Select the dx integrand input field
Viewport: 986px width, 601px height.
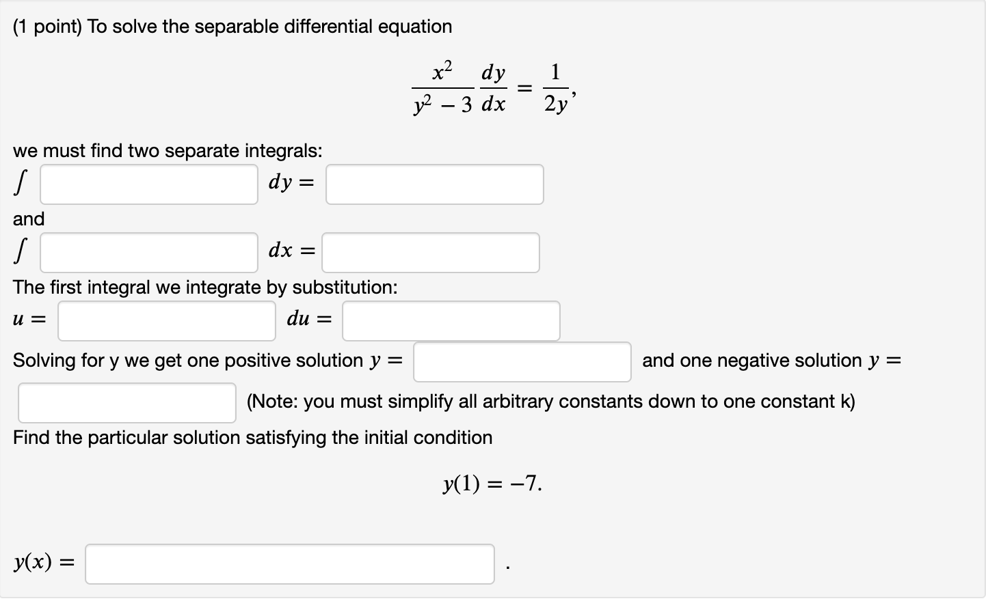[148, 252]
